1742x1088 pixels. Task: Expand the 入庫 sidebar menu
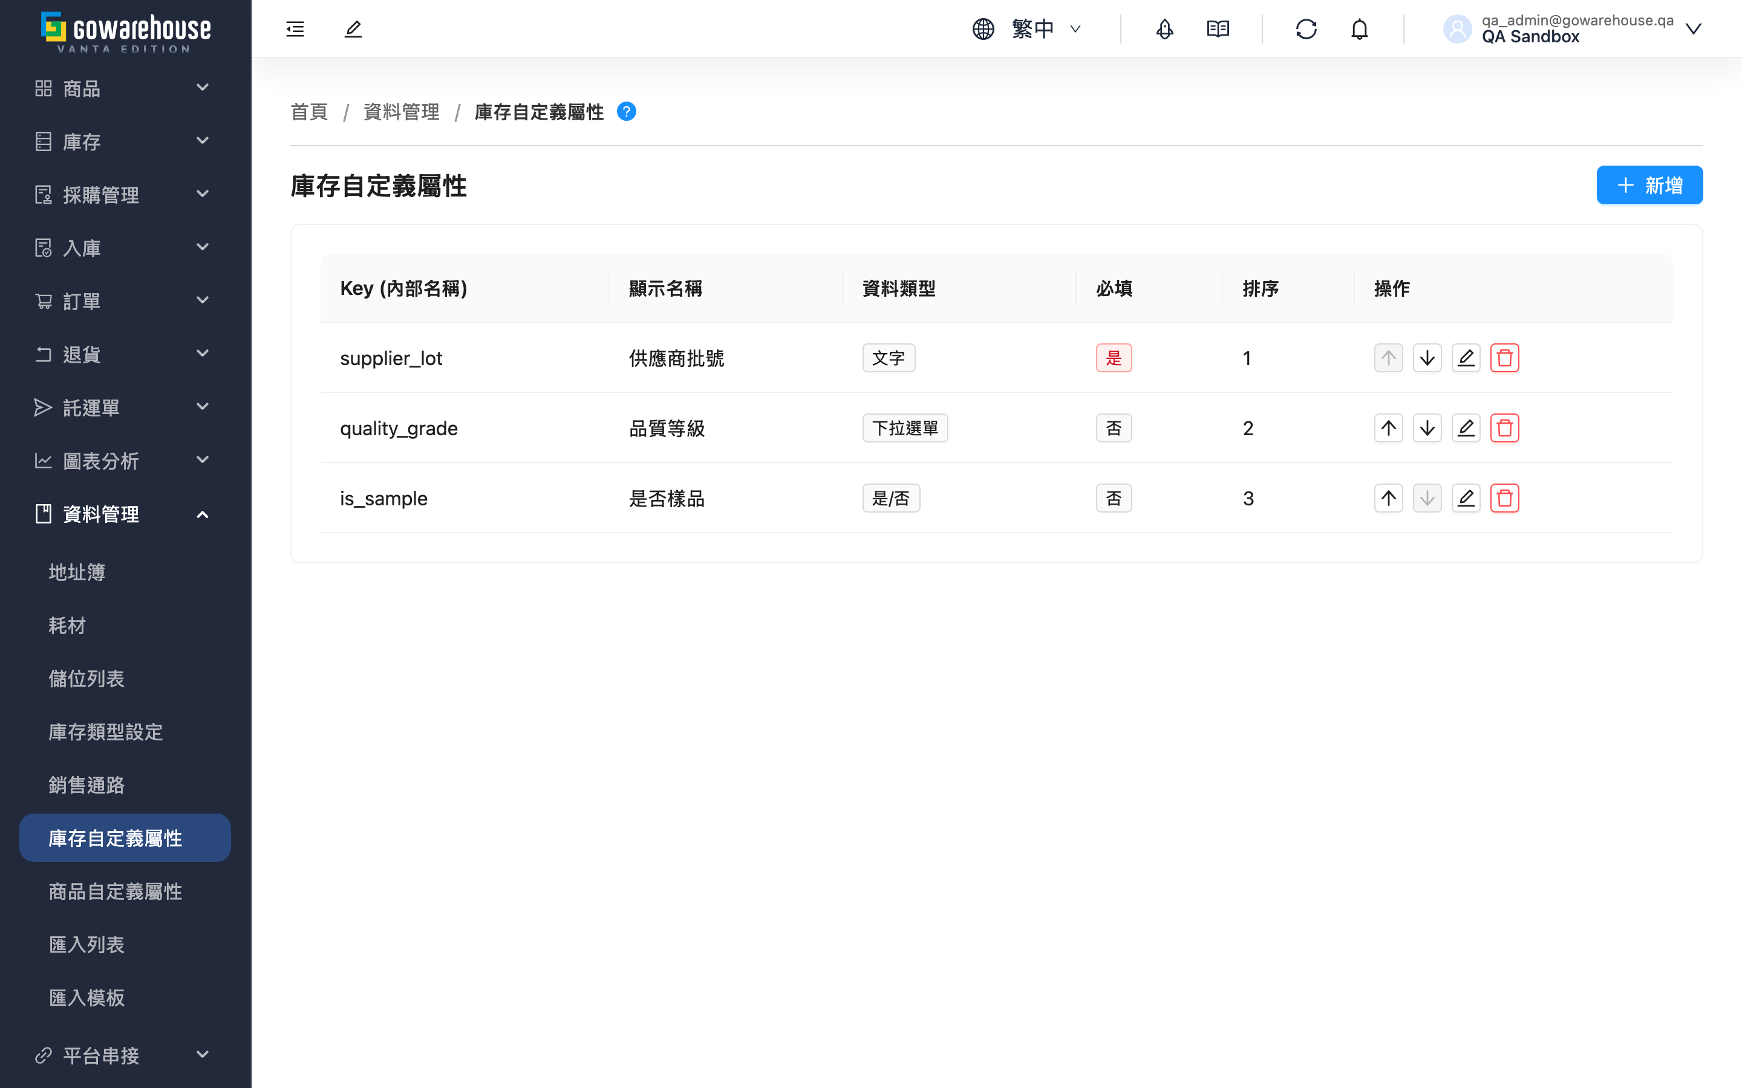point(125,248)
